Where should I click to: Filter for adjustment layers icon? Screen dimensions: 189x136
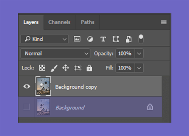[x=90, y=39]
